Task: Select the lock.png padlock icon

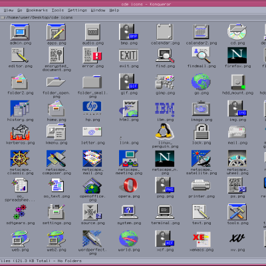Action: click(201, 132)
